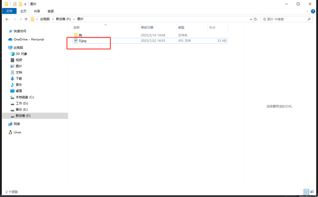This screenshot has width=318, height=197.
Task: Refresh the current folder view
Action: click(255, 19)
